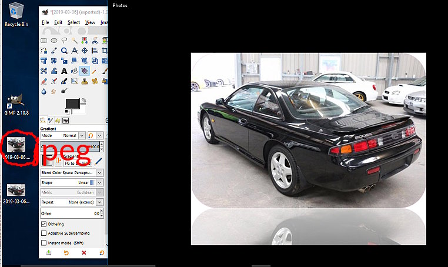
Task: Select the Color Picker eyedropper tool
Action: [54, 51]
